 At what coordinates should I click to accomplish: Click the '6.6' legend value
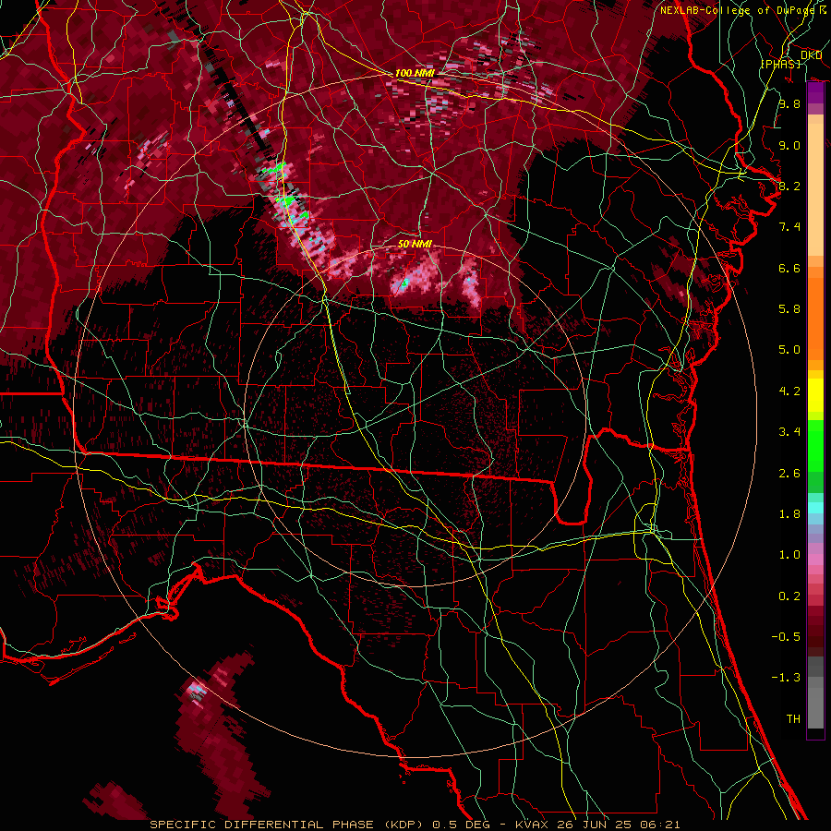point(789,268)
